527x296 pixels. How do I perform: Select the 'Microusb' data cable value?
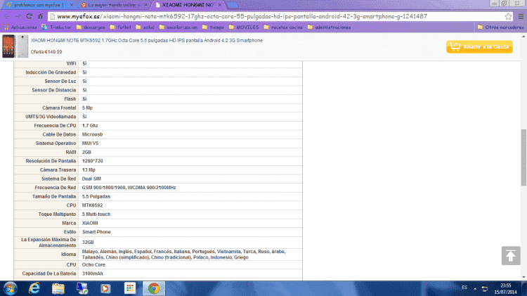point(93,134)
